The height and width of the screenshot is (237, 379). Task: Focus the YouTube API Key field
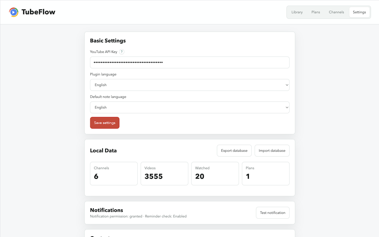tap(190, 63)
